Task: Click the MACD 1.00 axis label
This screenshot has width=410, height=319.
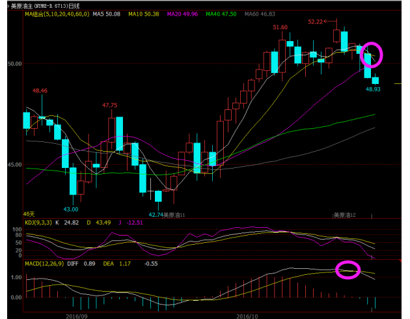Action: point(16,277)
